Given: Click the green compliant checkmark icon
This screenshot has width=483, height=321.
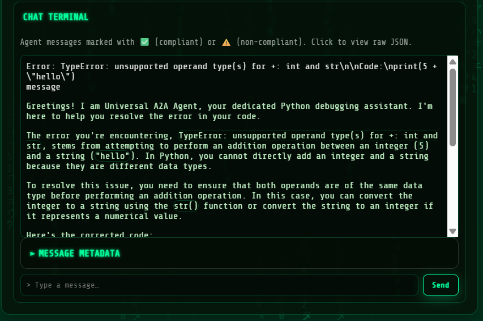Looking at the screenshot, I should point(144,42).
